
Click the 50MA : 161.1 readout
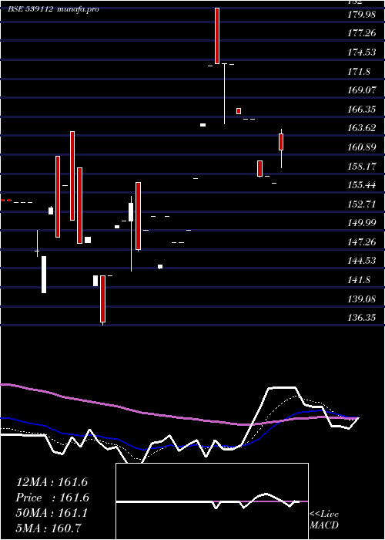pyautogui.click(x=52, y=513)
